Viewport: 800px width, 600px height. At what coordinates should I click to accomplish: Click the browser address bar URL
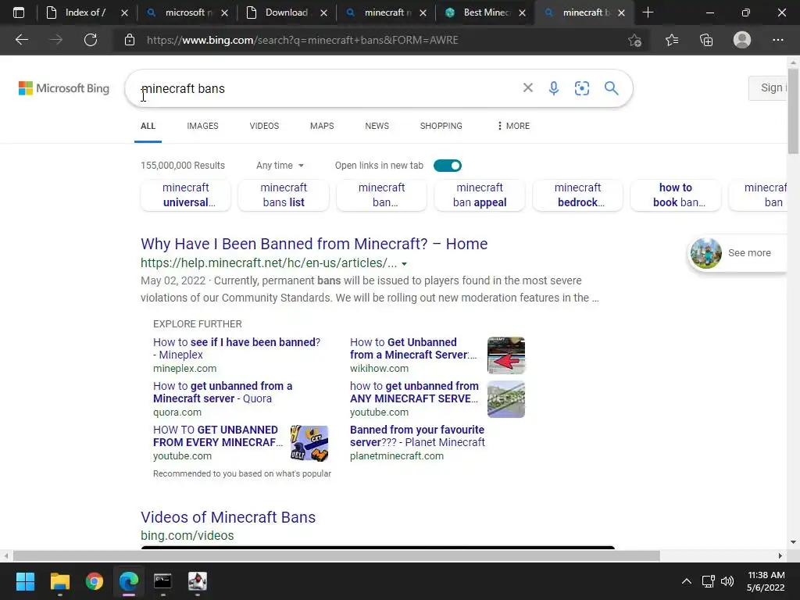click(x=302, y=40)
